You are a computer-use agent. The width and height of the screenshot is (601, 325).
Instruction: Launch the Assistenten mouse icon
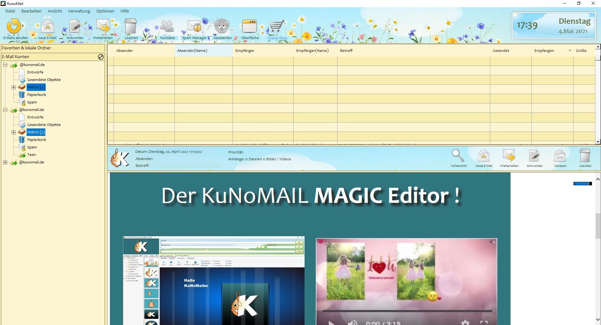point(222,26)
